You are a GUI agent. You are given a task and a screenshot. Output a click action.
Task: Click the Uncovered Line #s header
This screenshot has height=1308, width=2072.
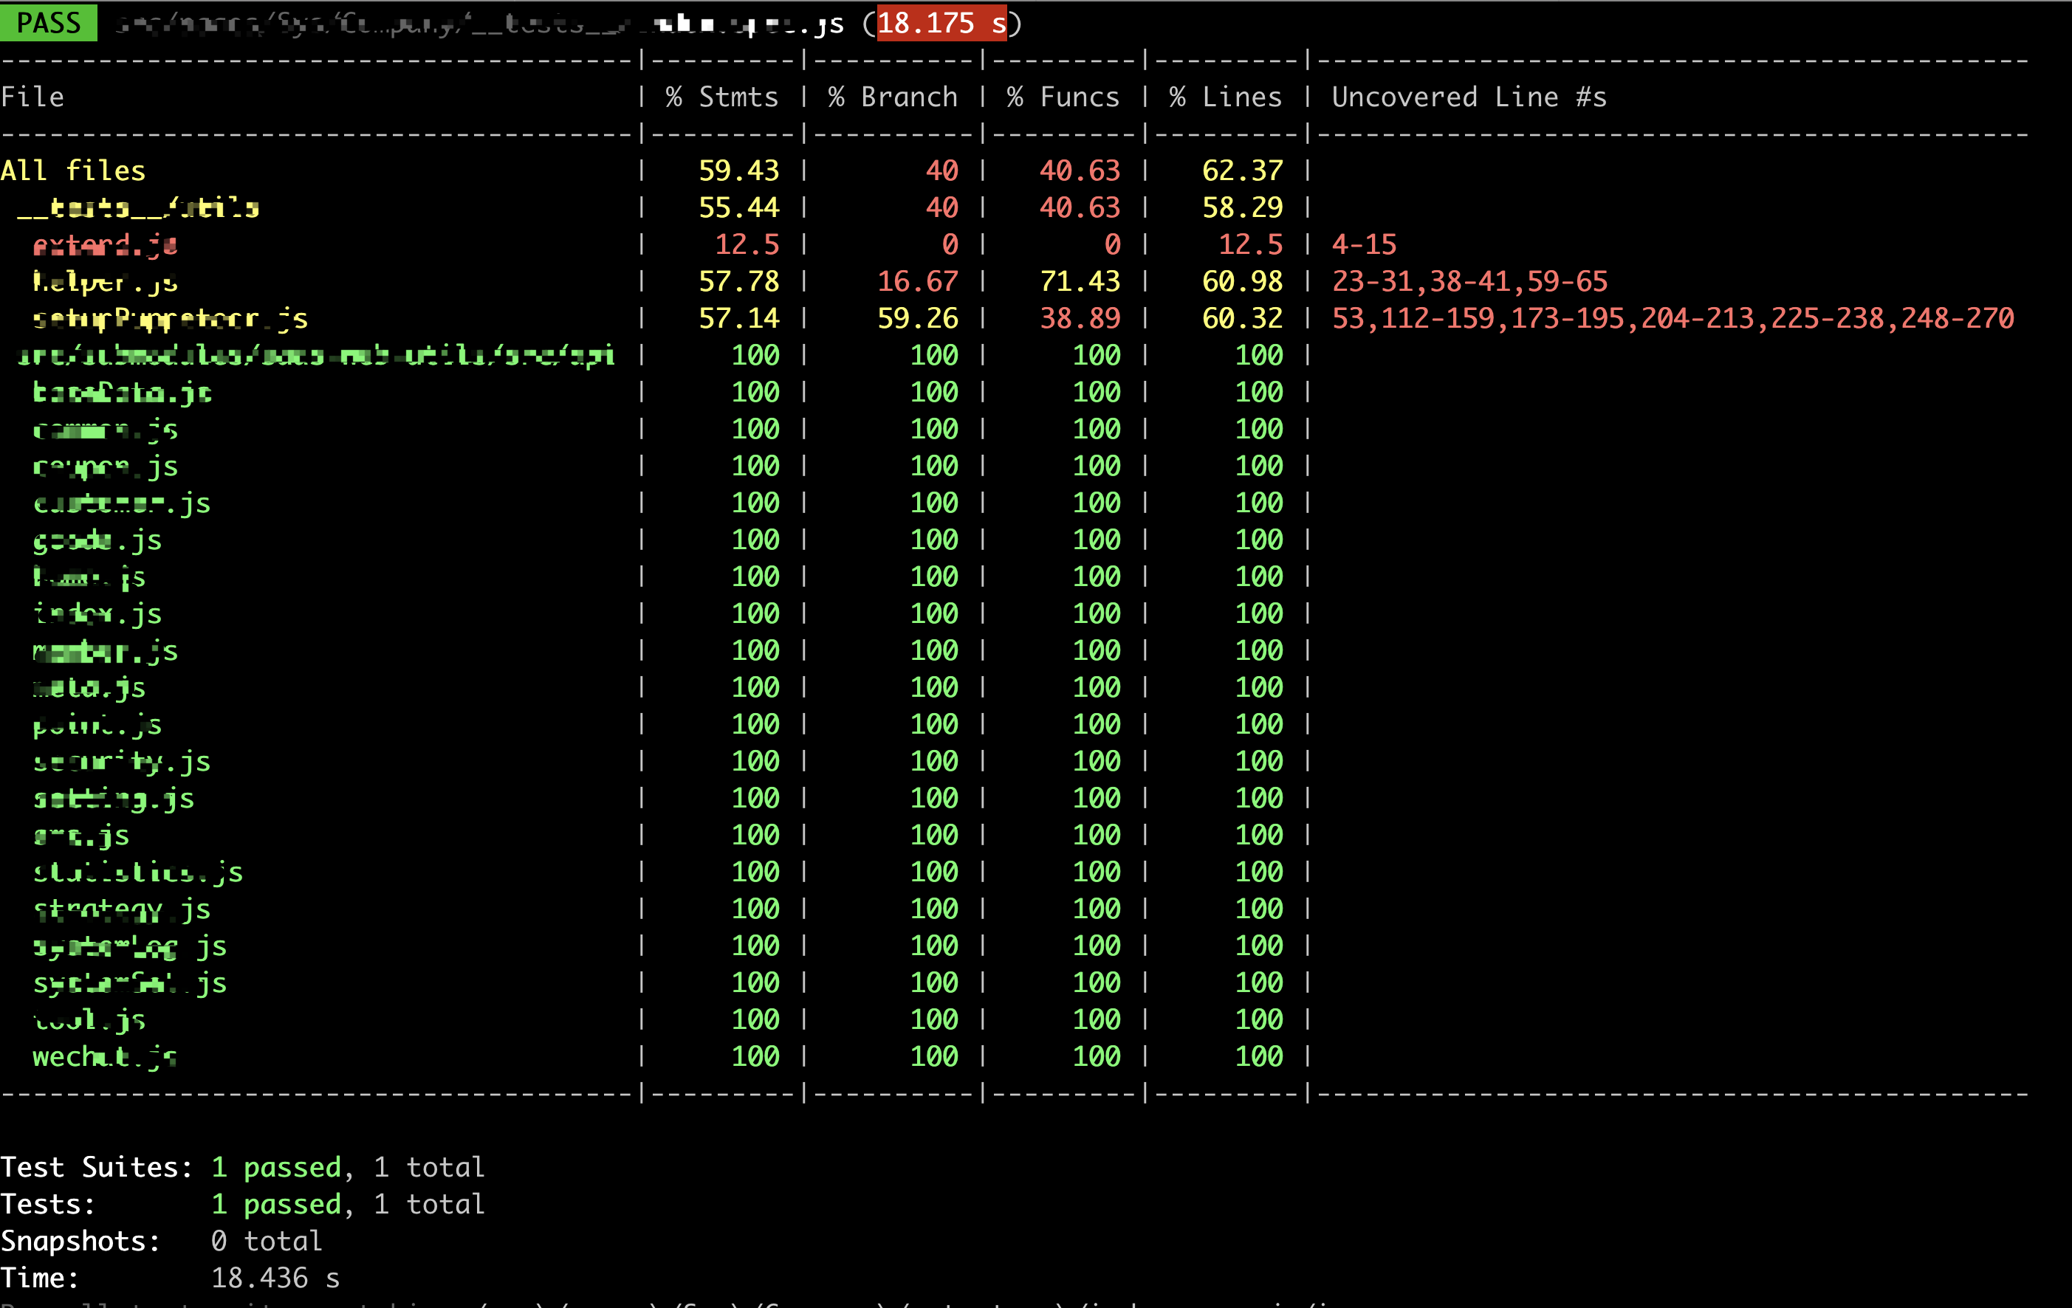1469,97
